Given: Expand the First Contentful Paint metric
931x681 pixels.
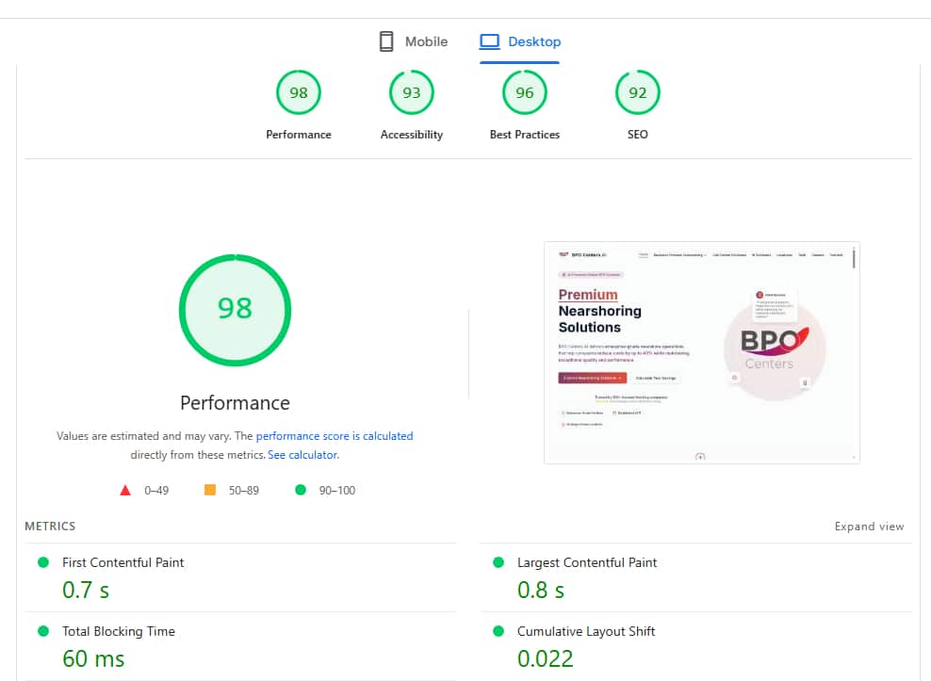Looking at the screenshot, I should tap(122, 562).
